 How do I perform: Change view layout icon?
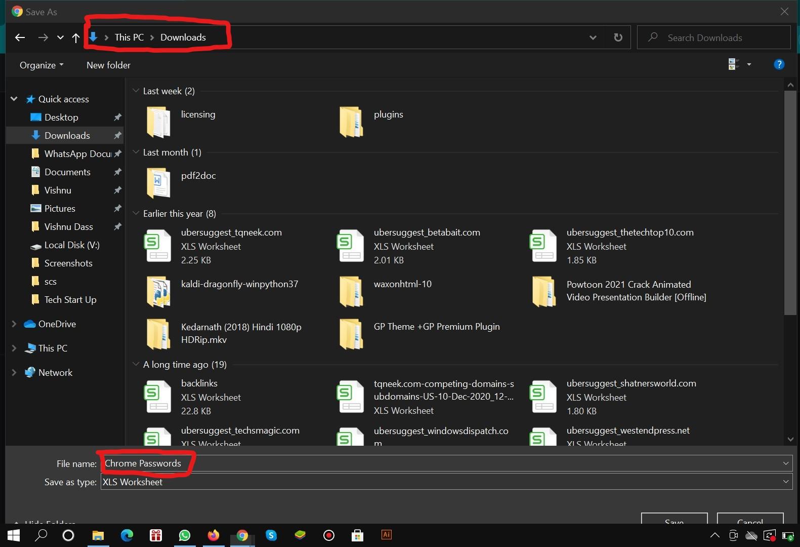coord(733,64)
